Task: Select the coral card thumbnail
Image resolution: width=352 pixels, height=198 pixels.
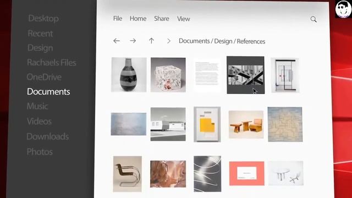Action: coord(247,174)
